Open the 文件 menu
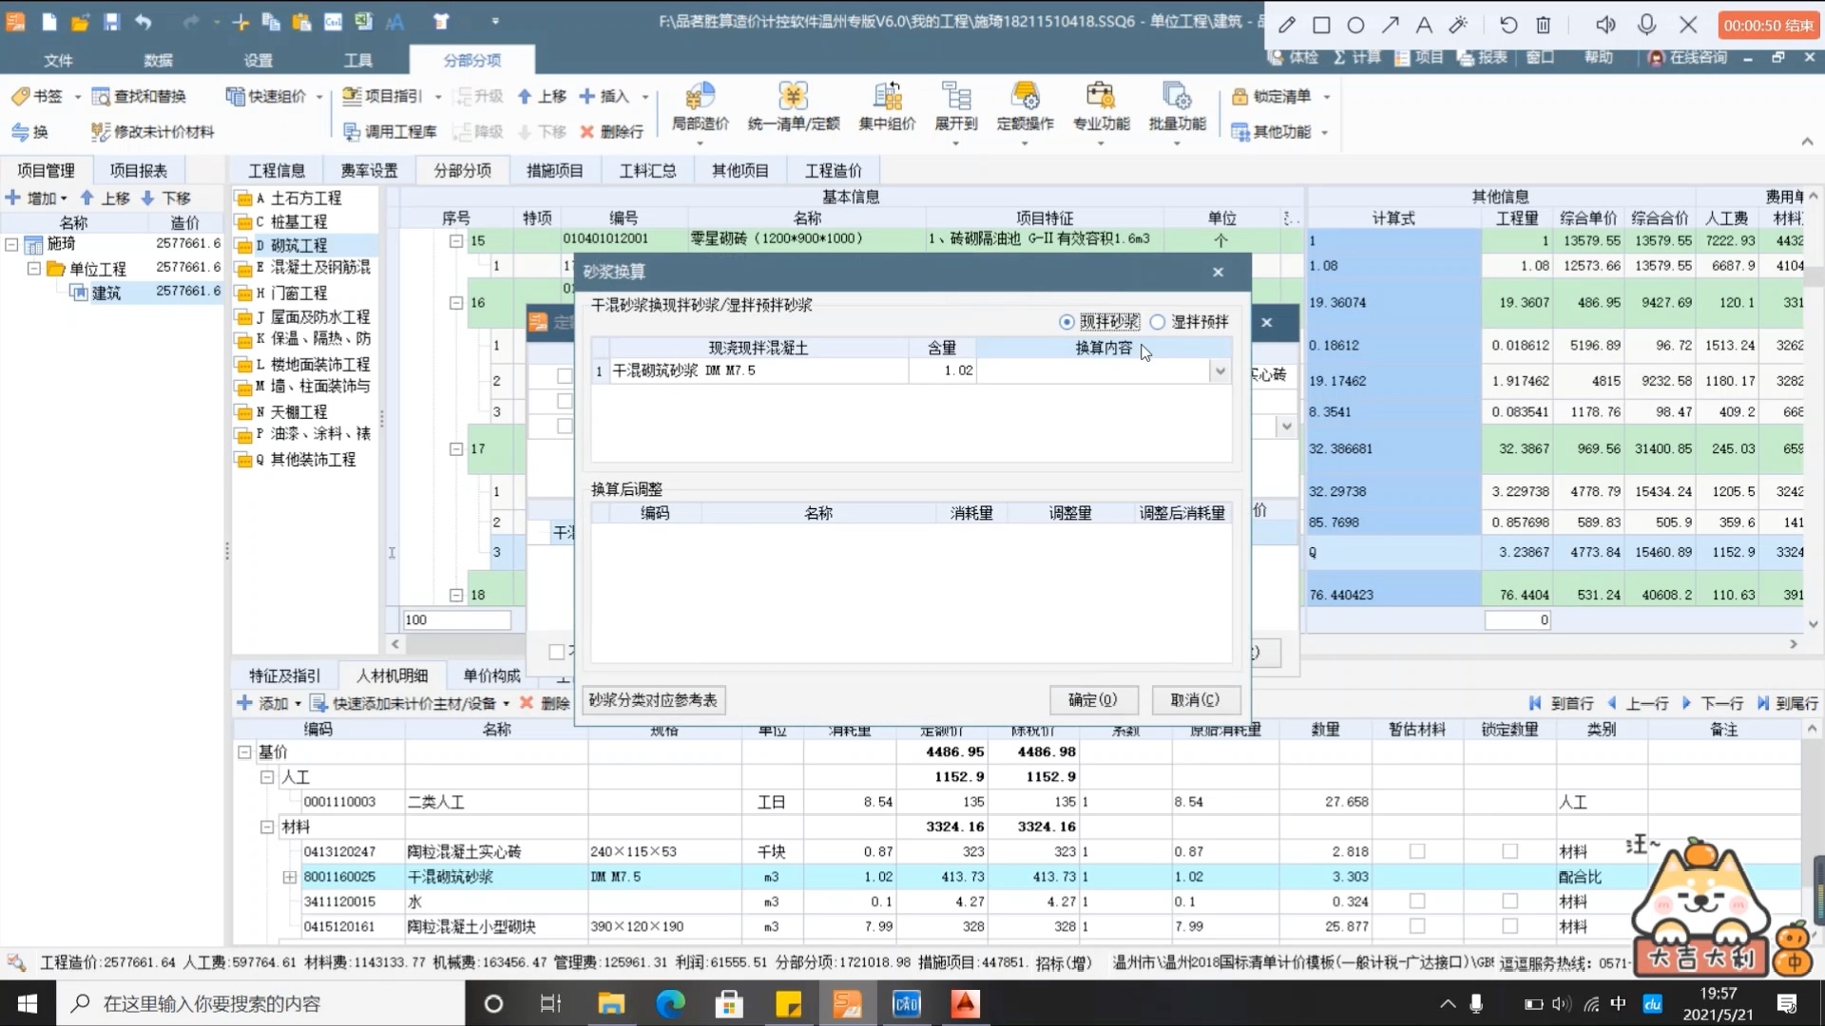This screenshot has height=1026, width=1825. point(58,60)
